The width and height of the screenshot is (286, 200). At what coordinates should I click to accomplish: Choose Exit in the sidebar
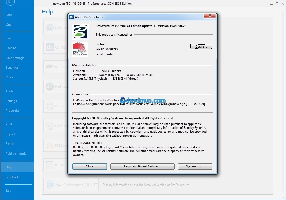8,191
